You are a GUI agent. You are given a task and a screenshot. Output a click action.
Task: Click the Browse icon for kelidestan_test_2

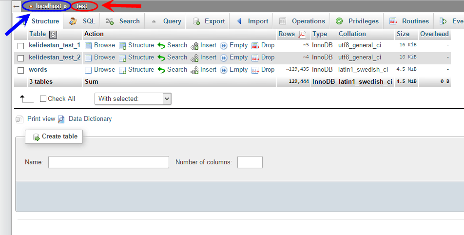pyautogui.click(x=88, y=58)
